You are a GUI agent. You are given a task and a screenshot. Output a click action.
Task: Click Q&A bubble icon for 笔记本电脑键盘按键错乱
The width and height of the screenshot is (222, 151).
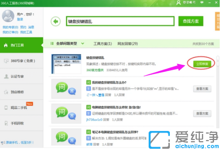(x=66, y=137)
